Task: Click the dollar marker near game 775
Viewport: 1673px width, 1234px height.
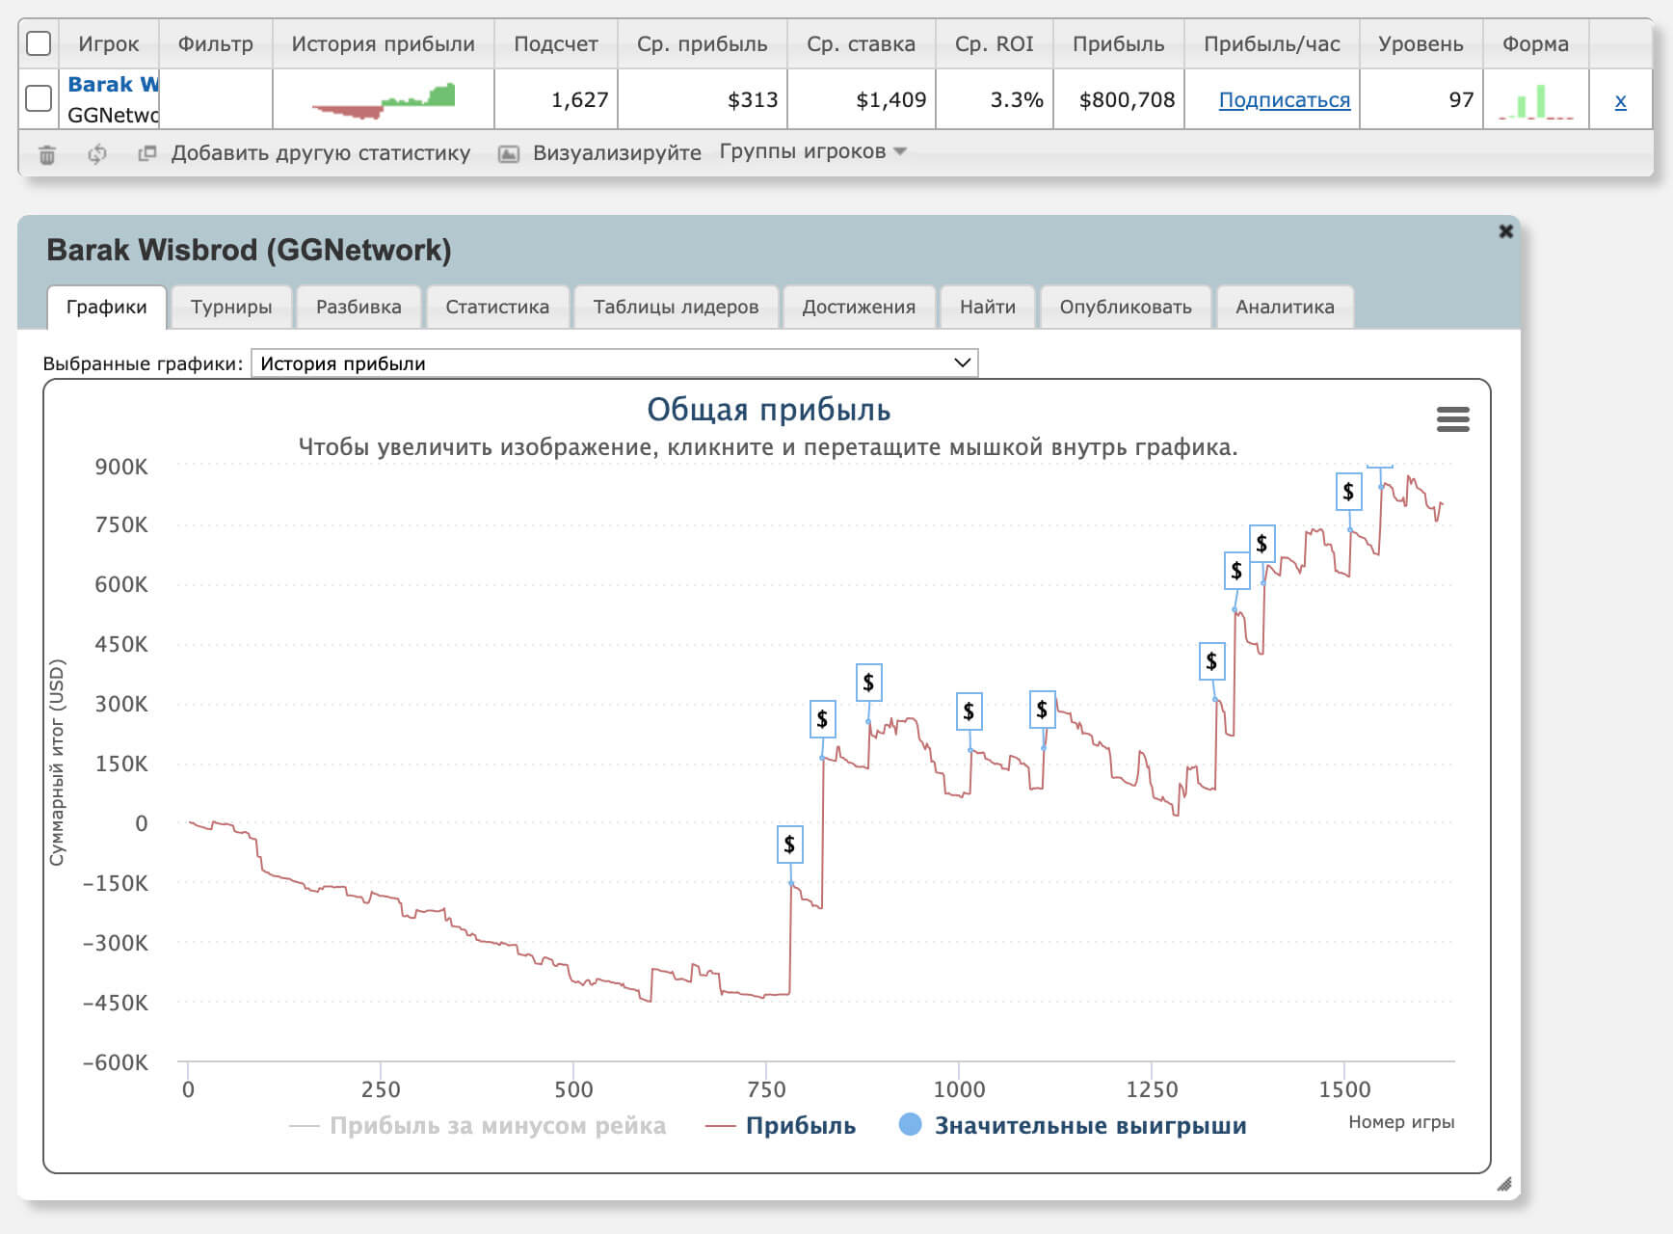Action: (789, 845)
